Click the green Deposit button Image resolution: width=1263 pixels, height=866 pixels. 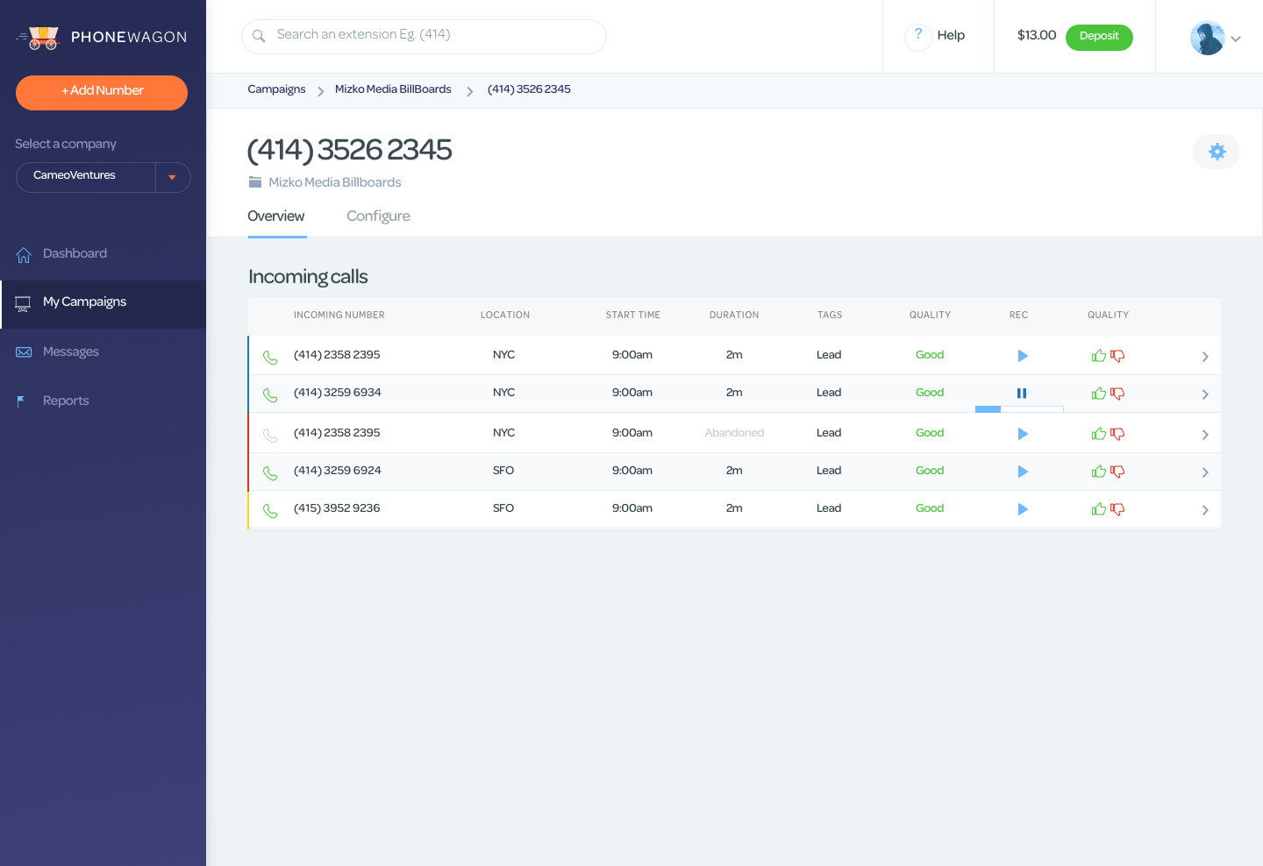1098,37
